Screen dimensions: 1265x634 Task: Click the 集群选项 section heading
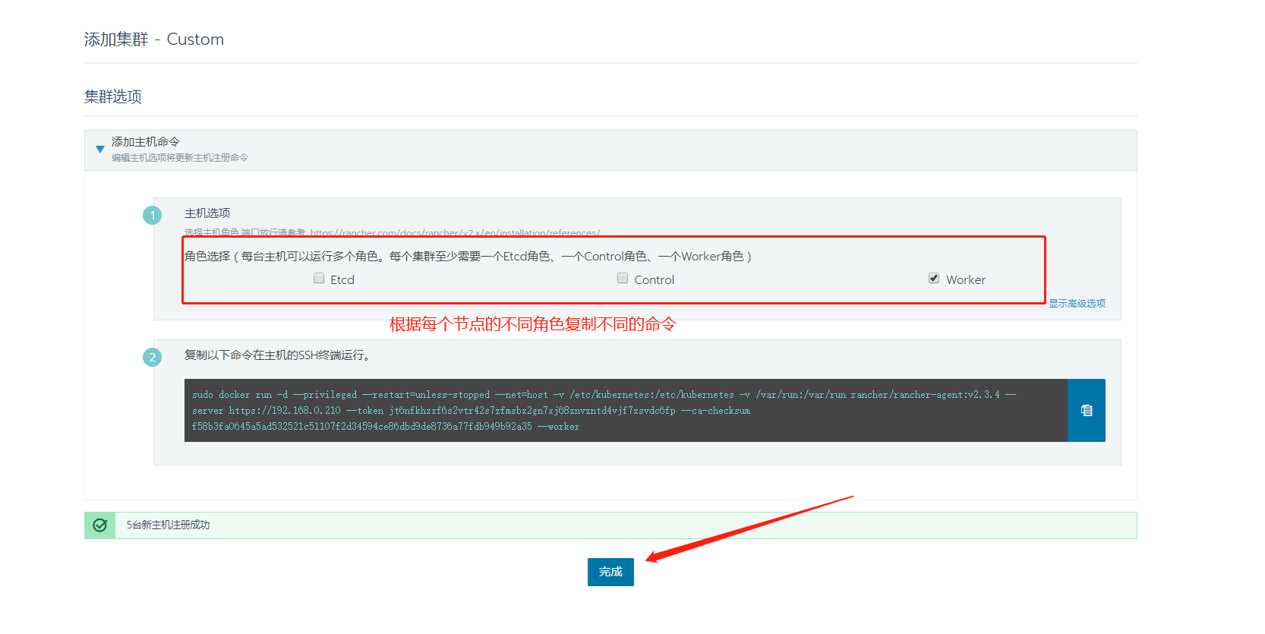click(x=113, y=96)
